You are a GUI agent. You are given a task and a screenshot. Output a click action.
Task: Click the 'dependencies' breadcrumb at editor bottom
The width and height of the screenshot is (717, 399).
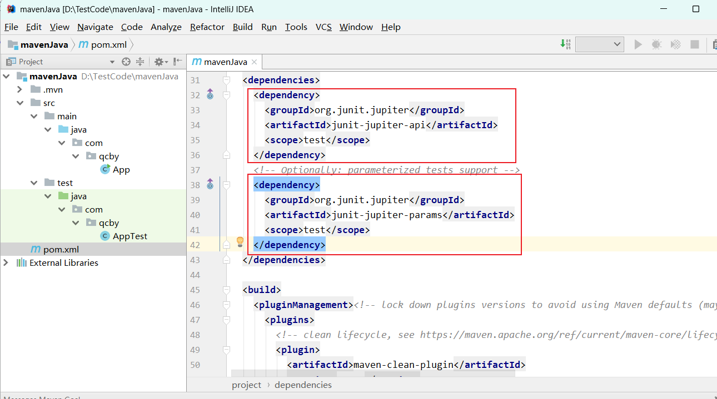pyautogui.click(x=303, y=385)
